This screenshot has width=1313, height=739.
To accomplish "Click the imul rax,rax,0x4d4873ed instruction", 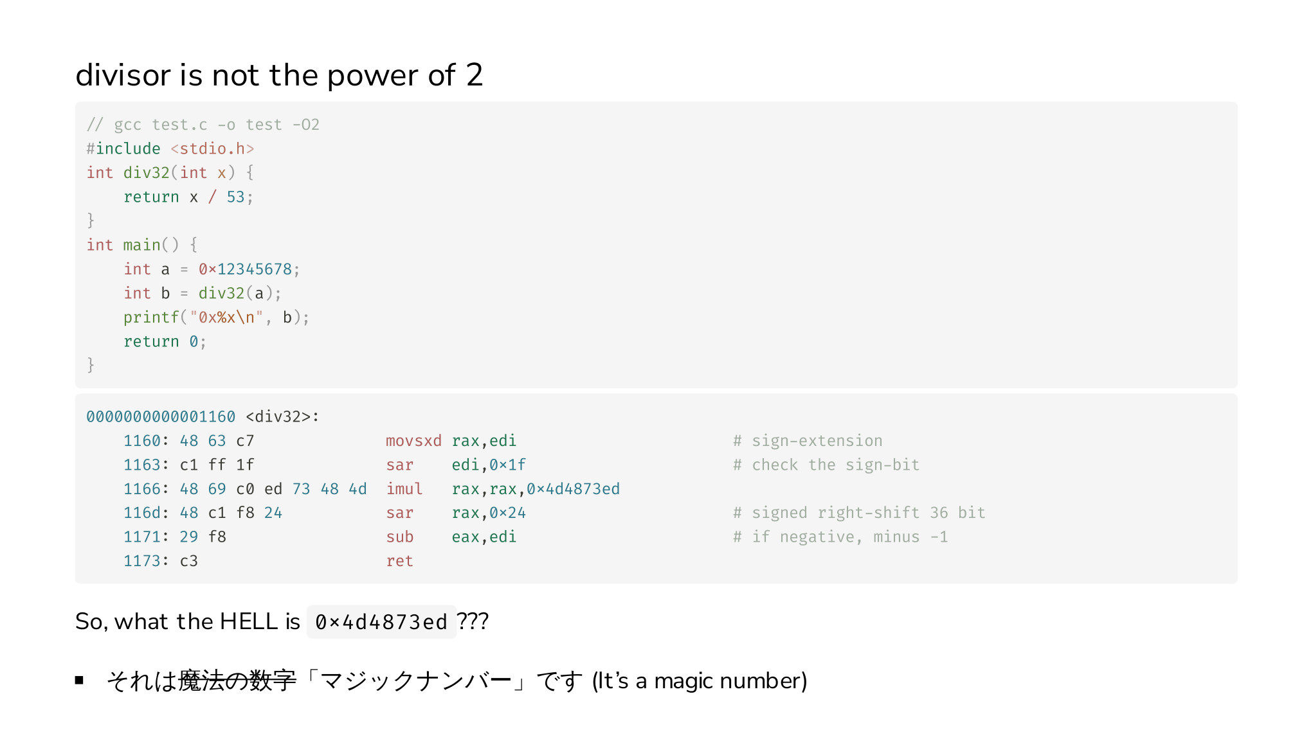I will pyautogui.click(x=503, y=489).
